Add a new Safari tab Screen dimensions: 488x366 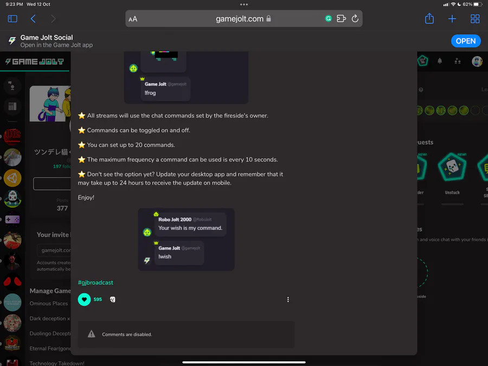tap(452, 19)
